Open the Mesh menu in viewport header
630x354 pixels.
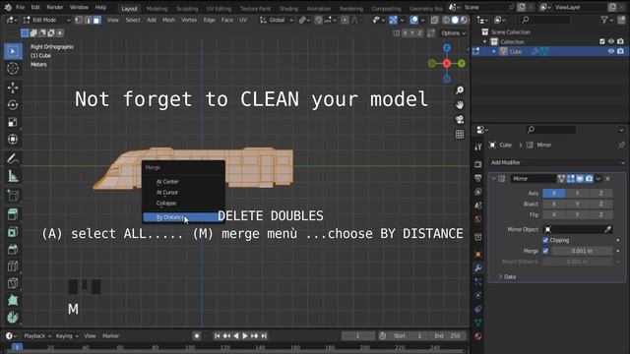pyautogui.click(x=168, y=20)
